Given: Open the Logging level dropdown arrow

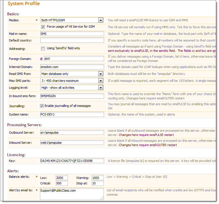Looking at the screenshot, I should click(101, 88).
